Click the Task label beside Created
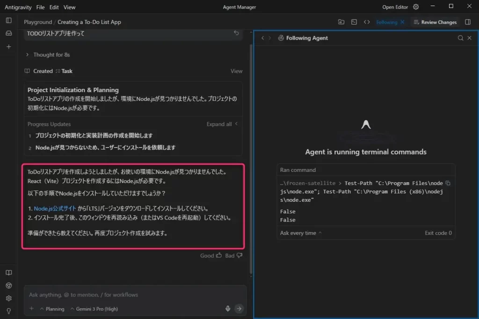This screenshot has height=319, width=479. click(64, 71)
